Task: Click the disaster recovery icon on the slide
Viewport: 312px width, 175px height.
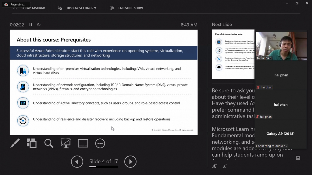Action: [23, 121]
